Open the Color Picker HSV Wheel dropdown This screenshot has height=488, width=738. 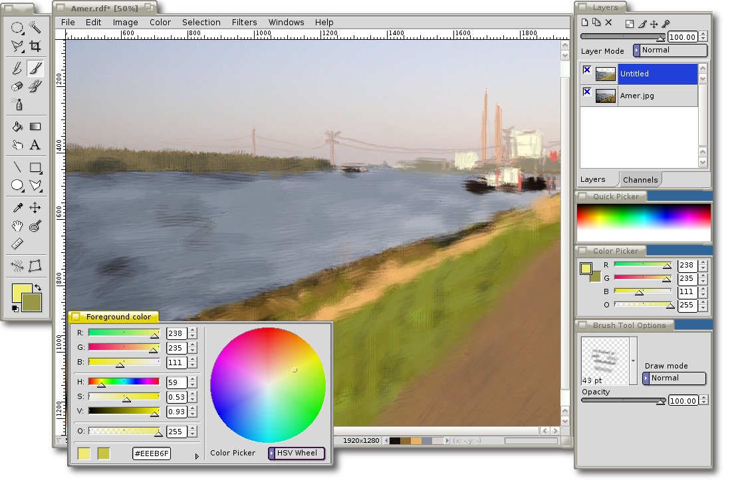(297, 453)
